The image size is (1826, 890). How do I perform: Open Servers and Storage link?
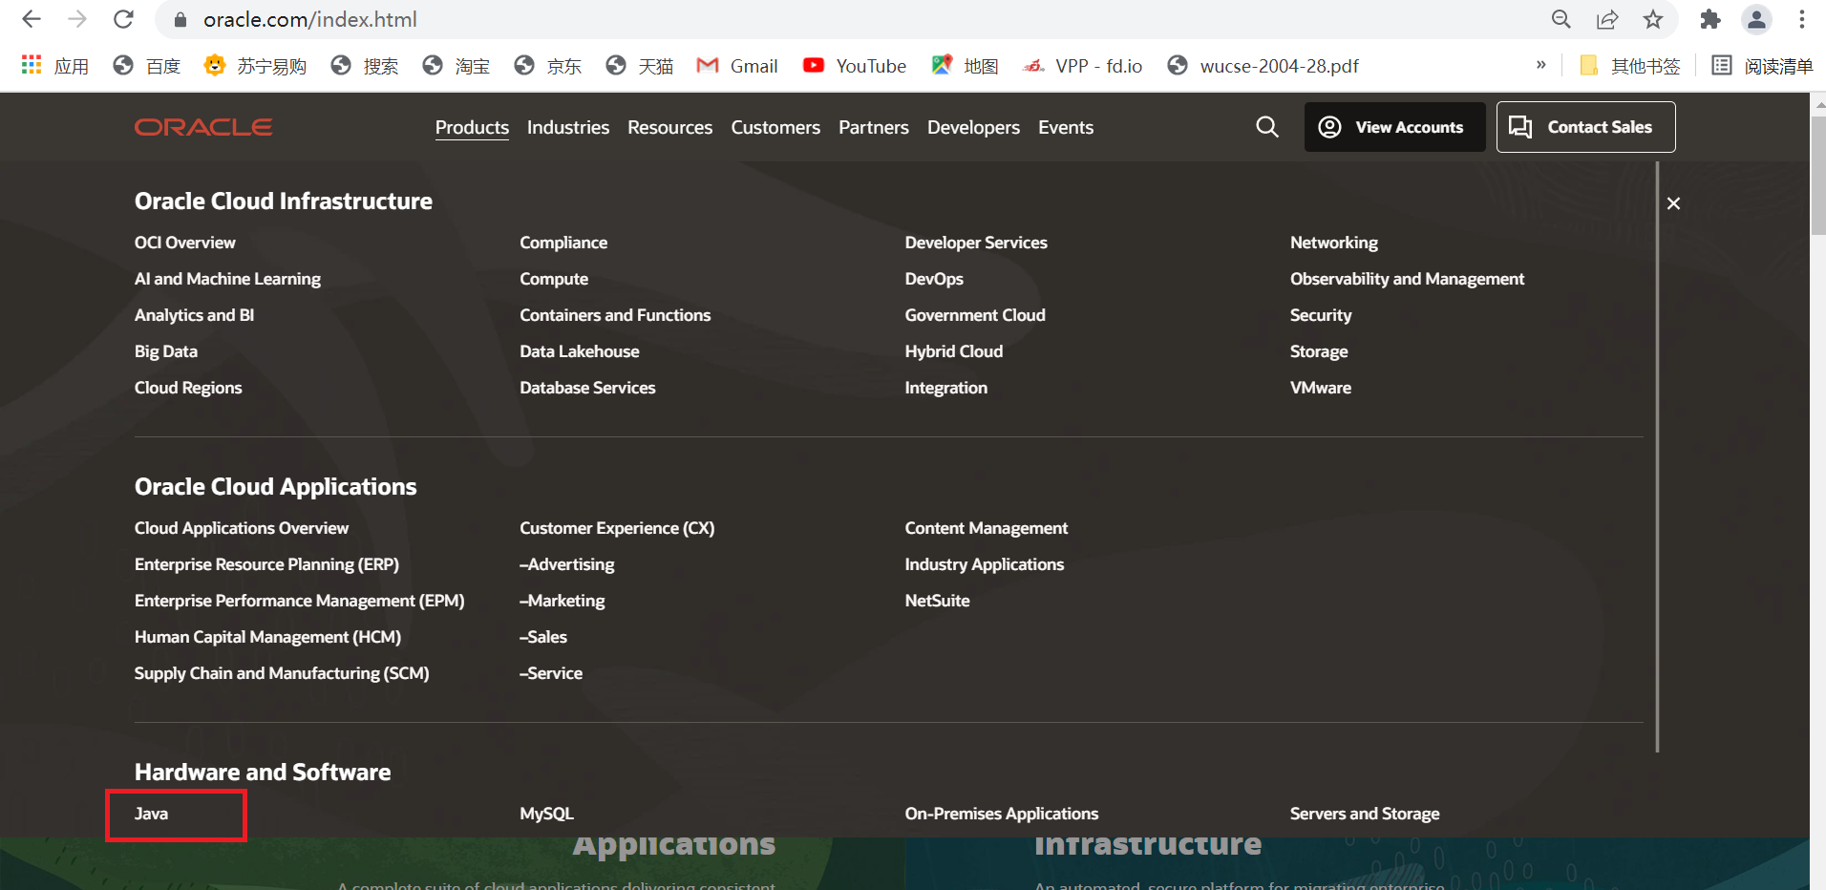[x=1365, y=814]
